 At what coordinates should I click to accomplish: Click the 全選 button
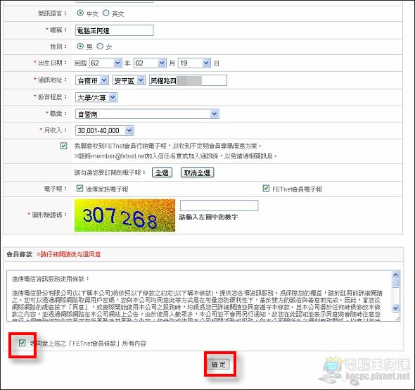pyautogui.click(x=162, y=172)
